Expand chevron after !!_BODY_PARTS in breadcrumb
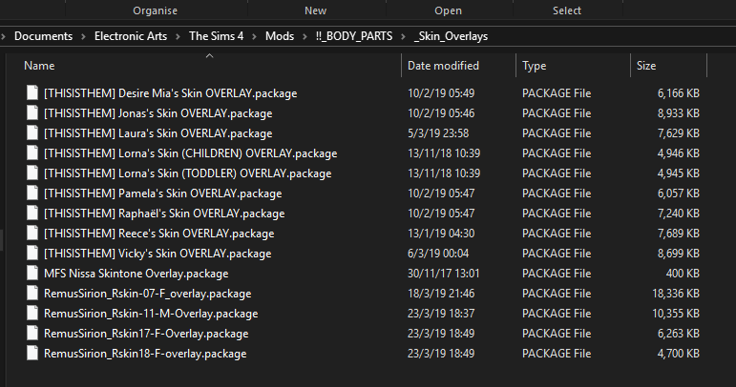Viewport: 736px width, 387px height. [x=403, y=36]
